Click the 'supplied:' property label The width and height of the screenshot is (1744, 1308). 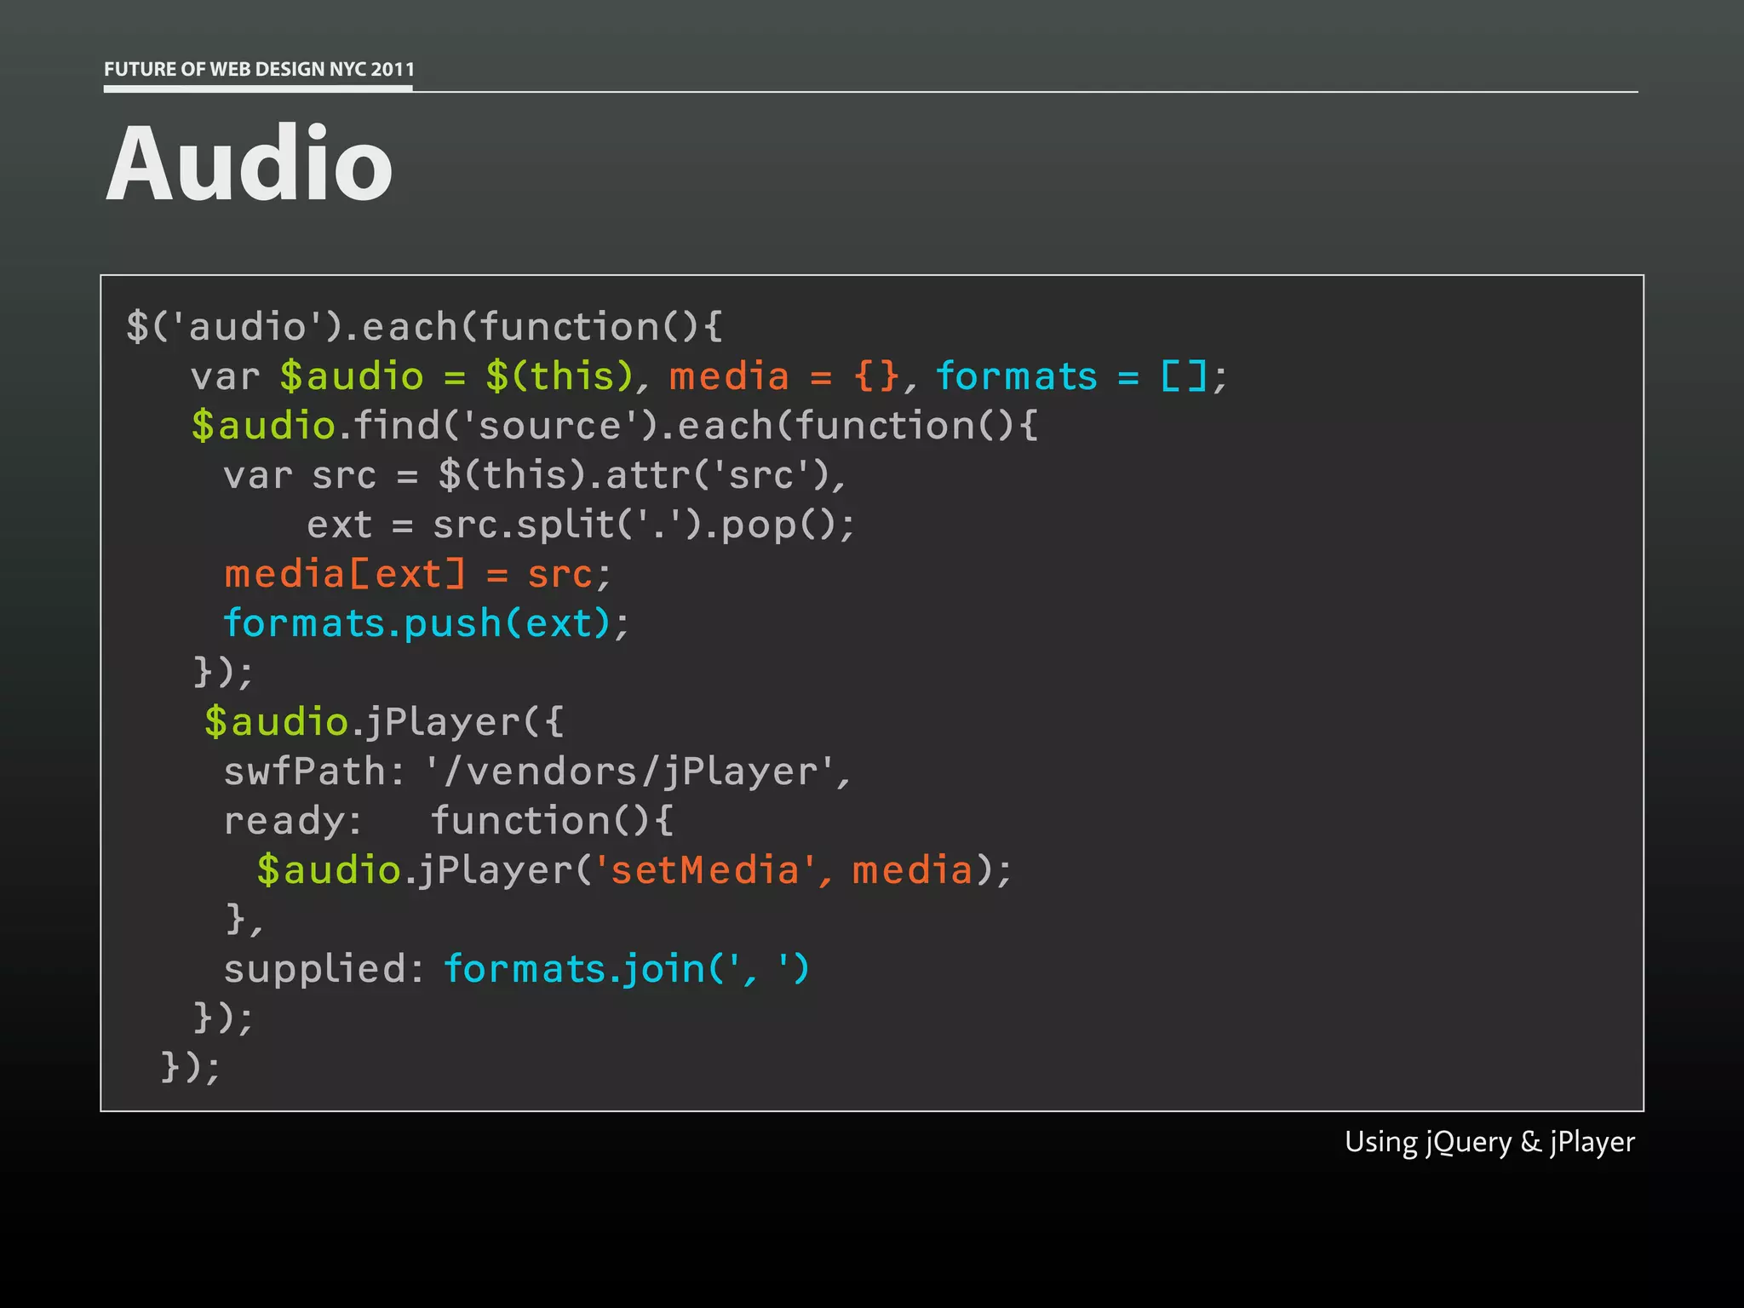point(324,969)
